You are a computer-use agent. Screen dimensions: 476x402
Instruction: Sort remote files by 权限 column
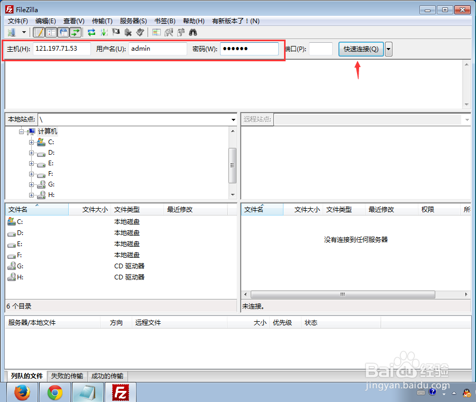pyautogui.click(x=439, y=210)
